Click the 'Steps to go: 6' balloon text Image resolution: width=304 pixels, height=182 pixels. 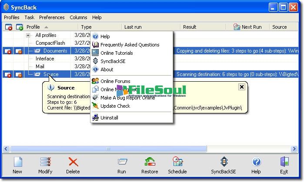point(62,102)
